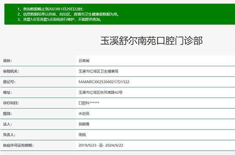Viewport: 235px width, 155px height.
Task: Click the value 玉溪市红塔区卫生健康局
Action: [x=98, y=71]
